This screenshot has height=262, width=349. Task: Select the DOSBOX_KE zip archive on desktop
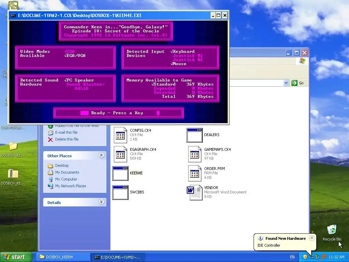tap(13, 174)
